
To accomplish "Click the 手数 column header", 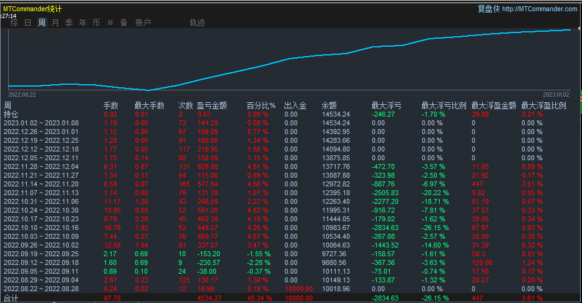I will click(110, 106).
